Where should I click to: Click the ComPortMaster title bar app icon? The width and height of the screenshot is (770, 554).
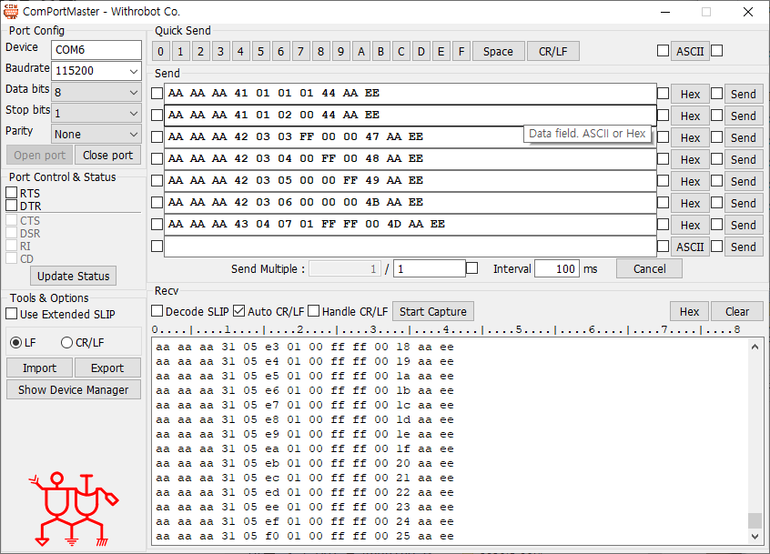[10, 11]
